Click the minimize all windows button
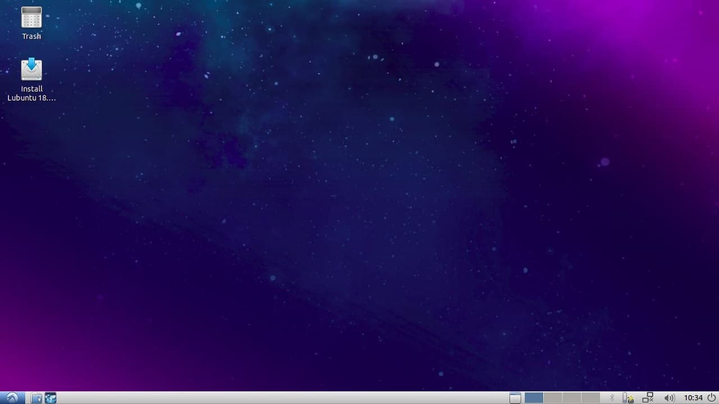This screenshot has height=404, width=719. coord(515,398)
